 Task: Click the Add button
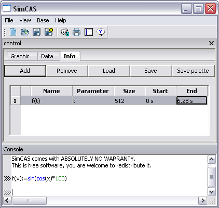coord(25,71)
